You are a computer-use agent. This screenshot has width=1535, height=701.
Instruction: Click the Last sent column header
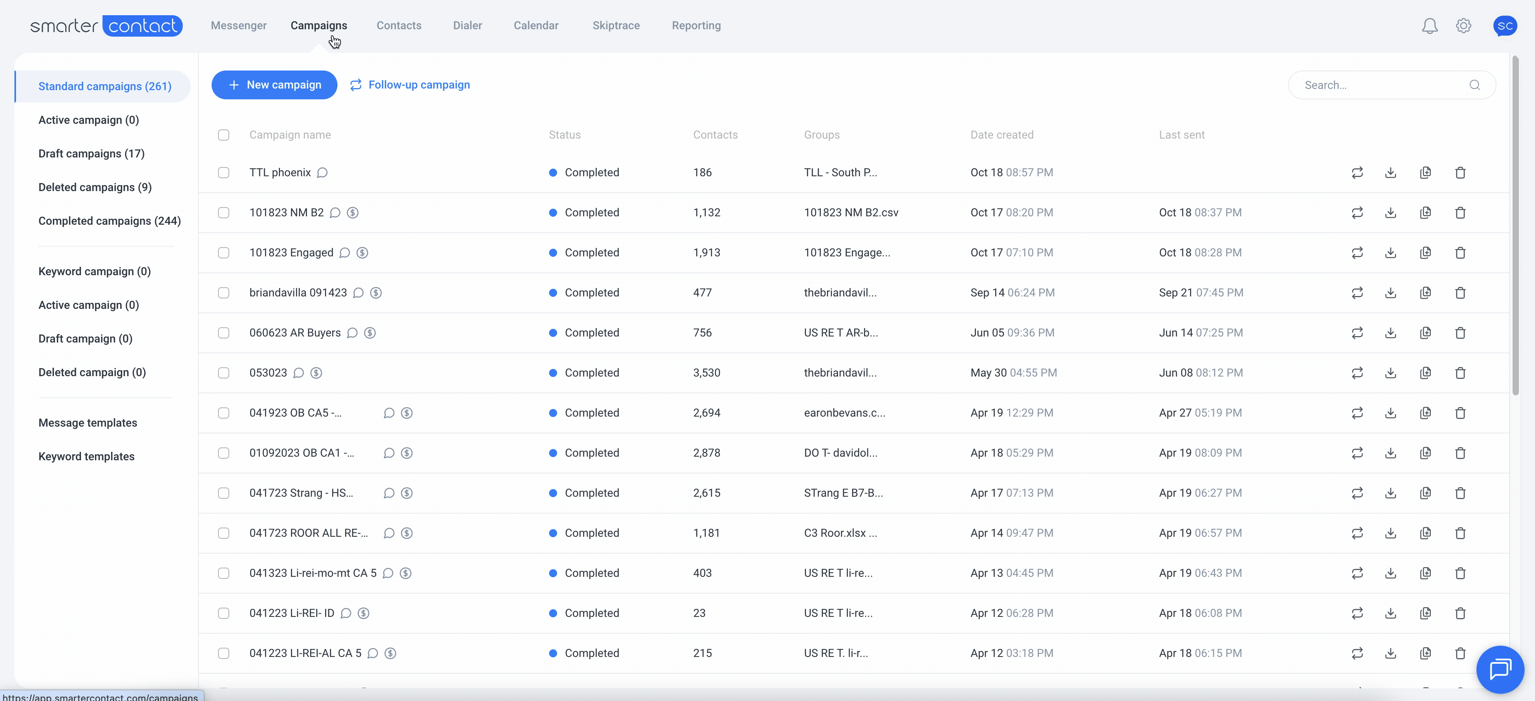(1181, 135)
